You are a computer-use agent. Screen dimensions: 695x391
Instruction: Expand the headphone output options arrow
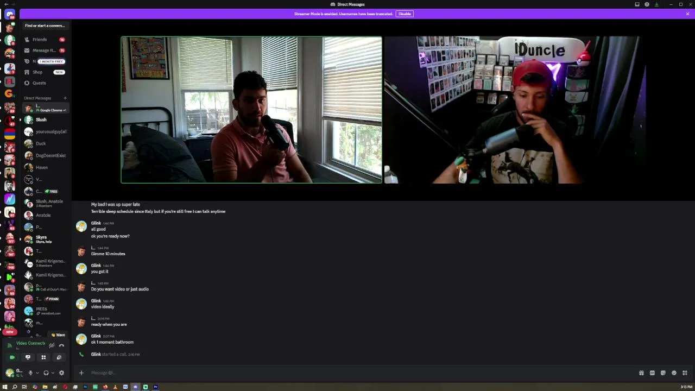53,373
